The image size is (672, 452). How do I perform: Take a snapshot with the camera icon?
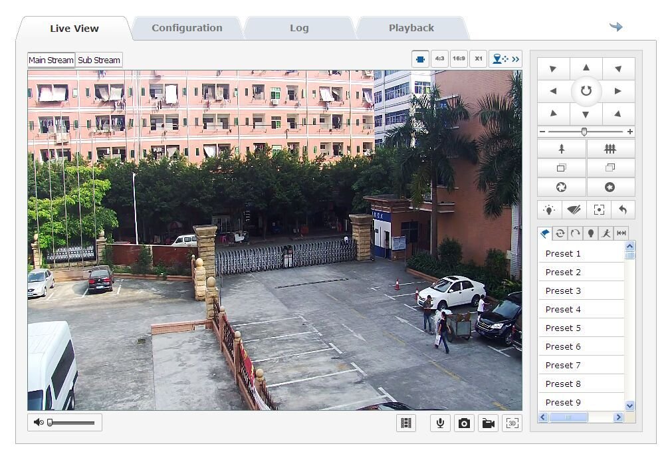464,423
